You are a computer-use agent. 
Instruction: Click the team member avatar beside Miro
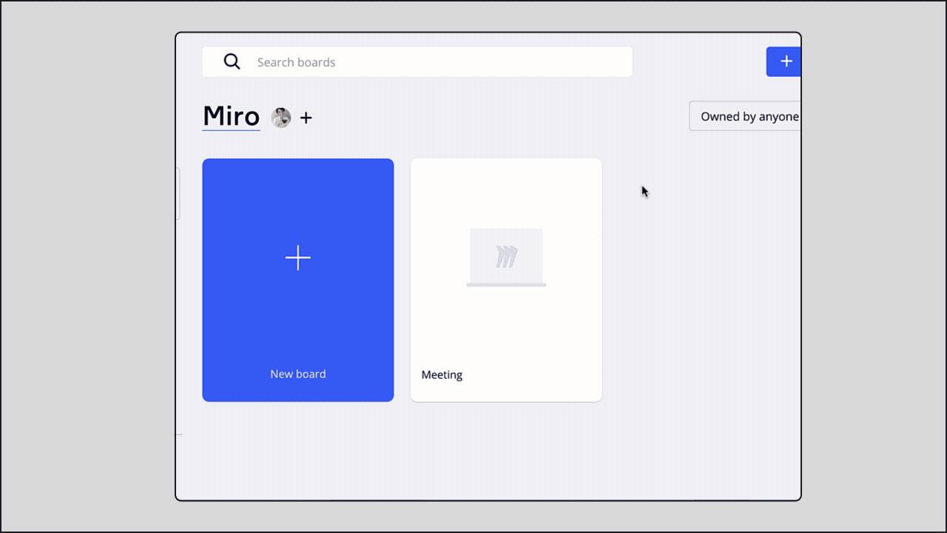[x=281, y=117]
